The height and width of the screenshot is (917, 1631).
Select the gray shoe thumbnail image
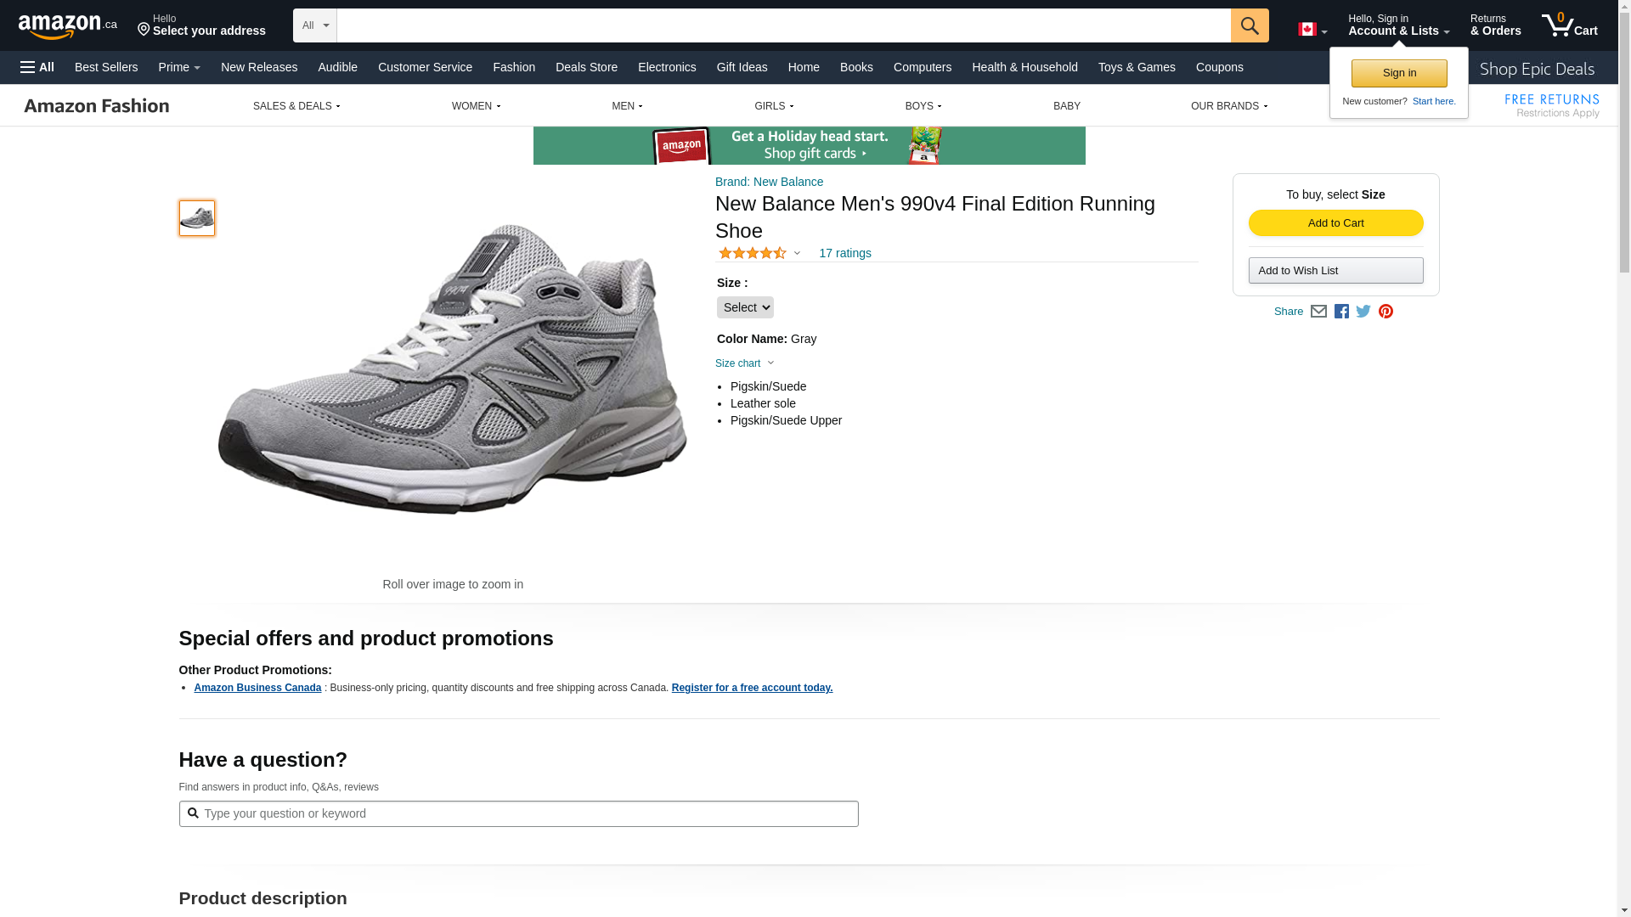click(197, 218)
